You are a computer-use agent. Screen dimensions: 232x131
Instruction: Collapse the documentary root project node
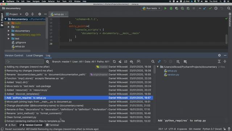5,19
